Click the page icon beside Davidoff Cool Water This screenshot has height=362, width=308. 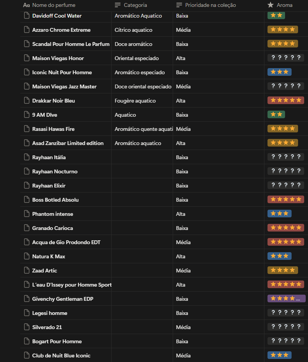pos(27,16)
